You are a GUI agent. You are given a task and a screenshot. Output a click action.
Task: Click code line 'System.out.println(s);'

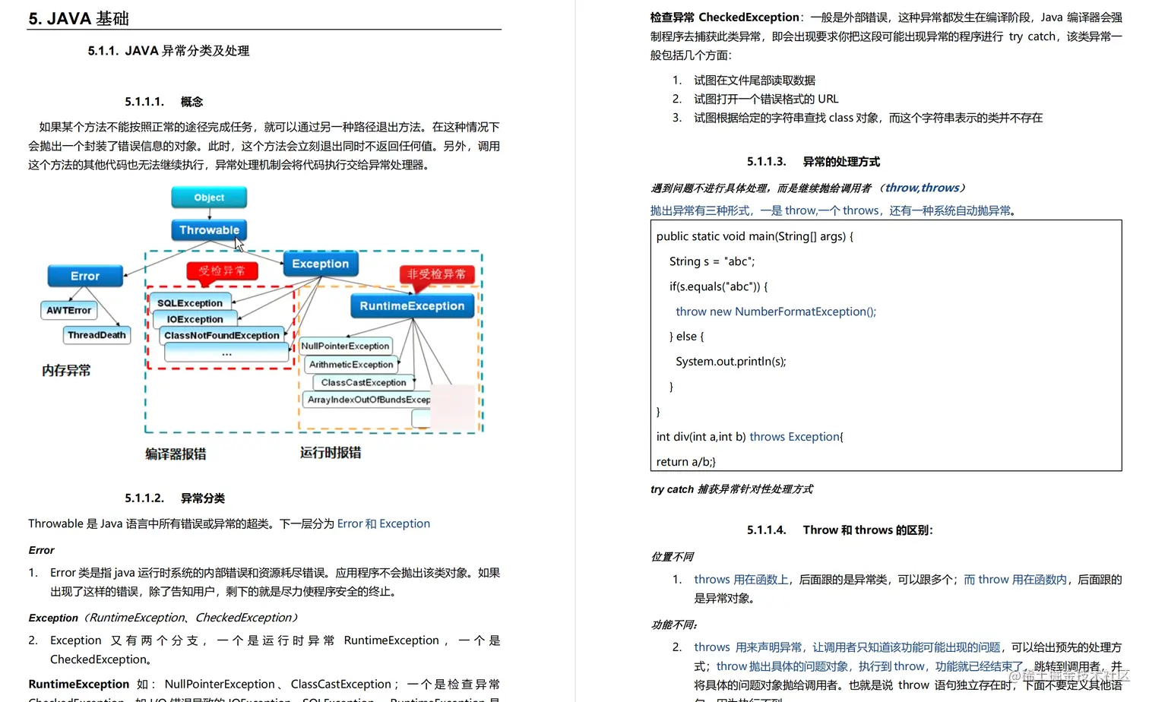point(731,362)
